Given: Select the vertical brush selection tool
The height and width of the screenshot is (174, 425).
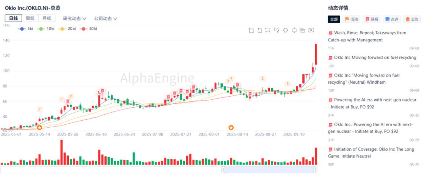Looking at the screenshot, I should click(294, 30).
